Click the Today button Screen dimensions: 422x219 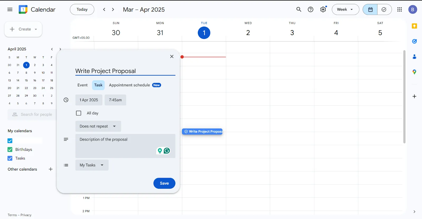click(x=82, y=9)
